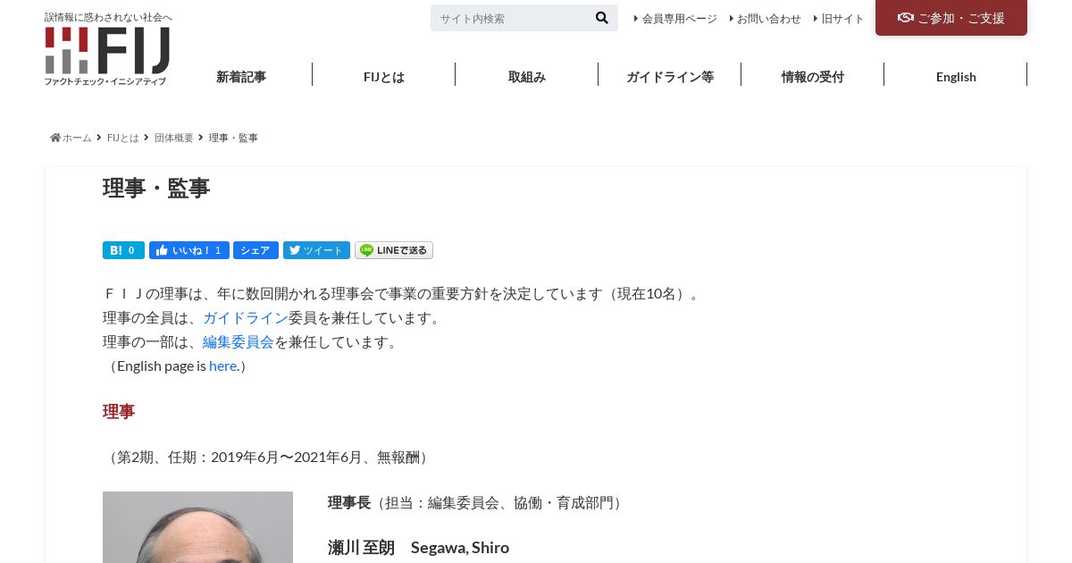
Task: Open the お問い合わせ link
Action: click(768, 18)
